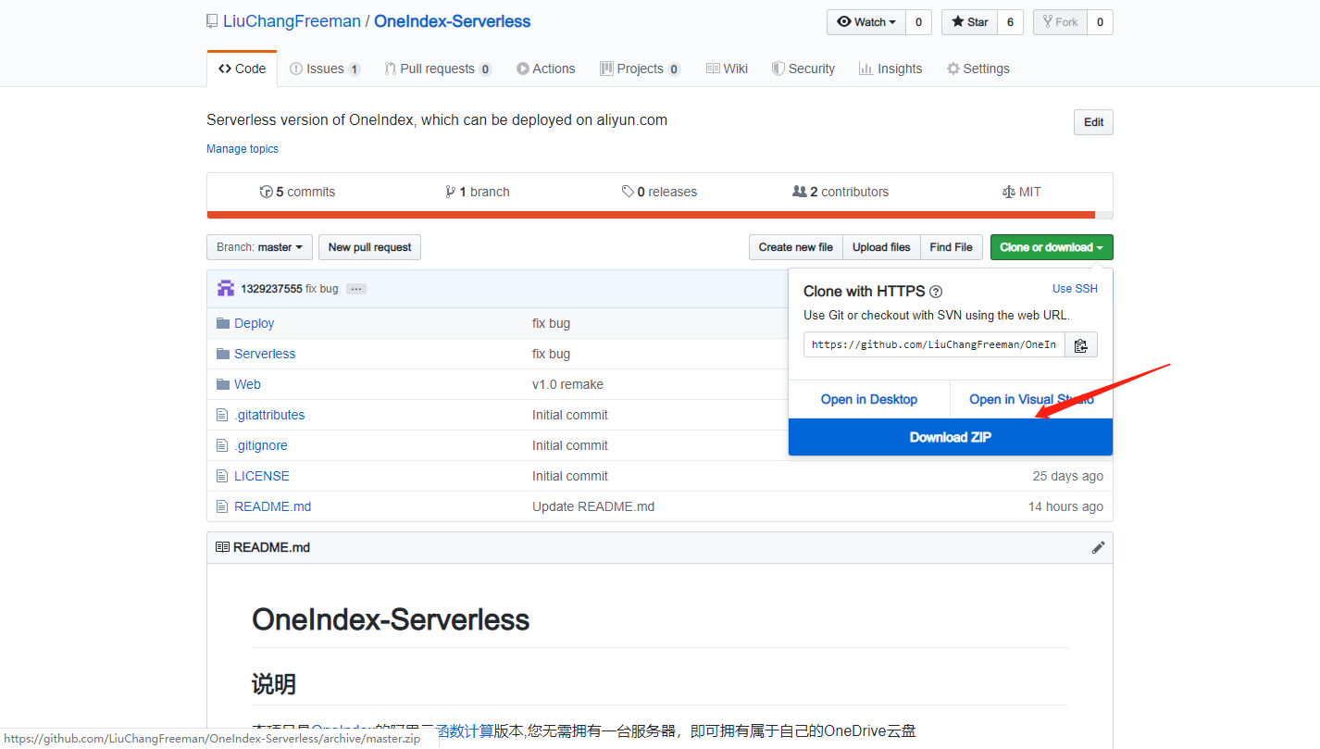The height and width of the screenshot is (749, 1320).
Task: Click the file icon beside .gitignore
Action: point(221,445)
